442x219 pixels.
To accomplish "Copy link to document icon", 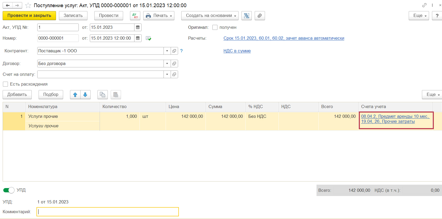I will [x=424, y=5].
